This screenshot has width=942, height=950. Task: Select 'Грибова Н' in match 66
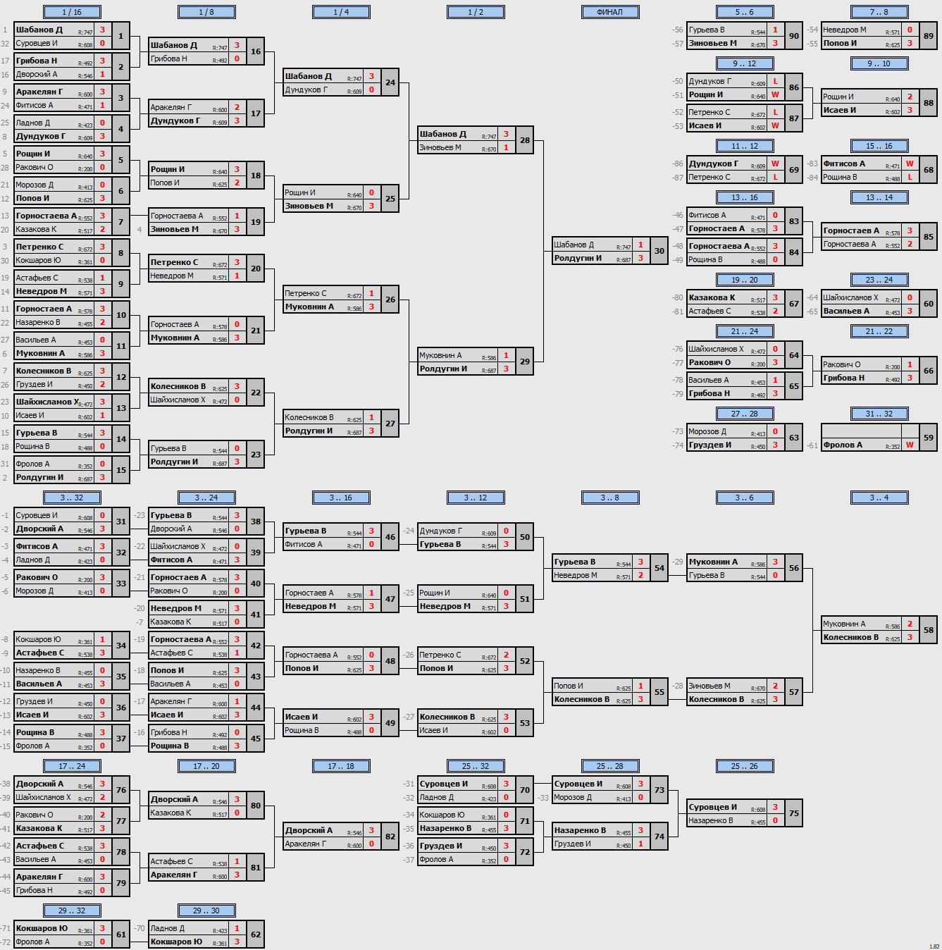[x=844, y=378]
